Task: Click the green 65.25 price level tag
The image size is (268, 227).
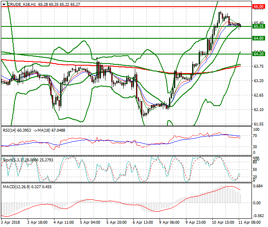Action: [259, 26]
